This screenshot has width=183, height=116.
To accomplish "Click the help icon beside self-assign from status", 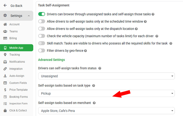I will (x=100, y=69).
